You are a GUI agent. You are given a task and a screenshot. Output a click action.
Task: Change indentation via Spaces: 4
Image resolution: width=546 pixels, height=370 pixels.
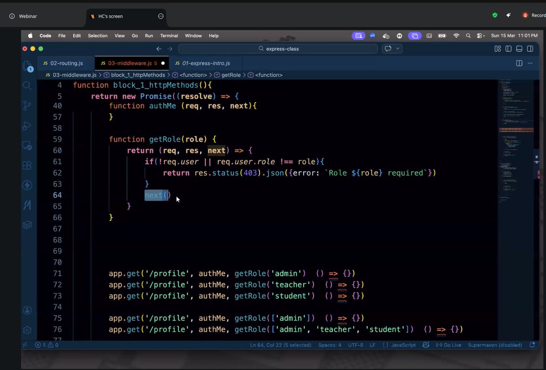click(329, 345)
